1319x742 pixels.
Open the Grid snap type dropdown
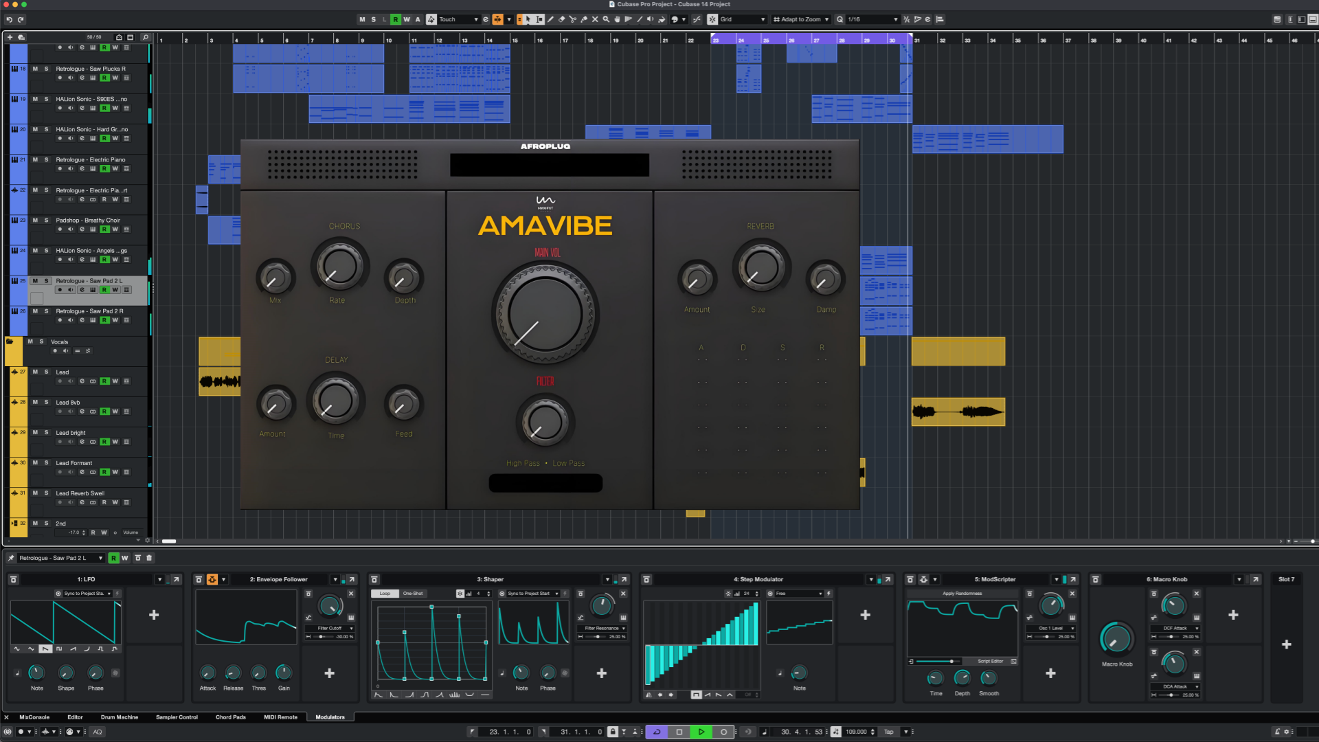(x=743, y=19)
